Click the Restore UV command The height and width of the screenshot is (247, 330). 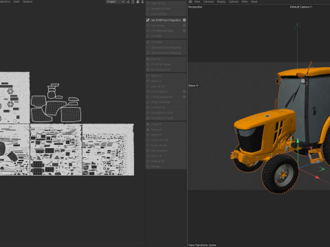pos(166,161)
